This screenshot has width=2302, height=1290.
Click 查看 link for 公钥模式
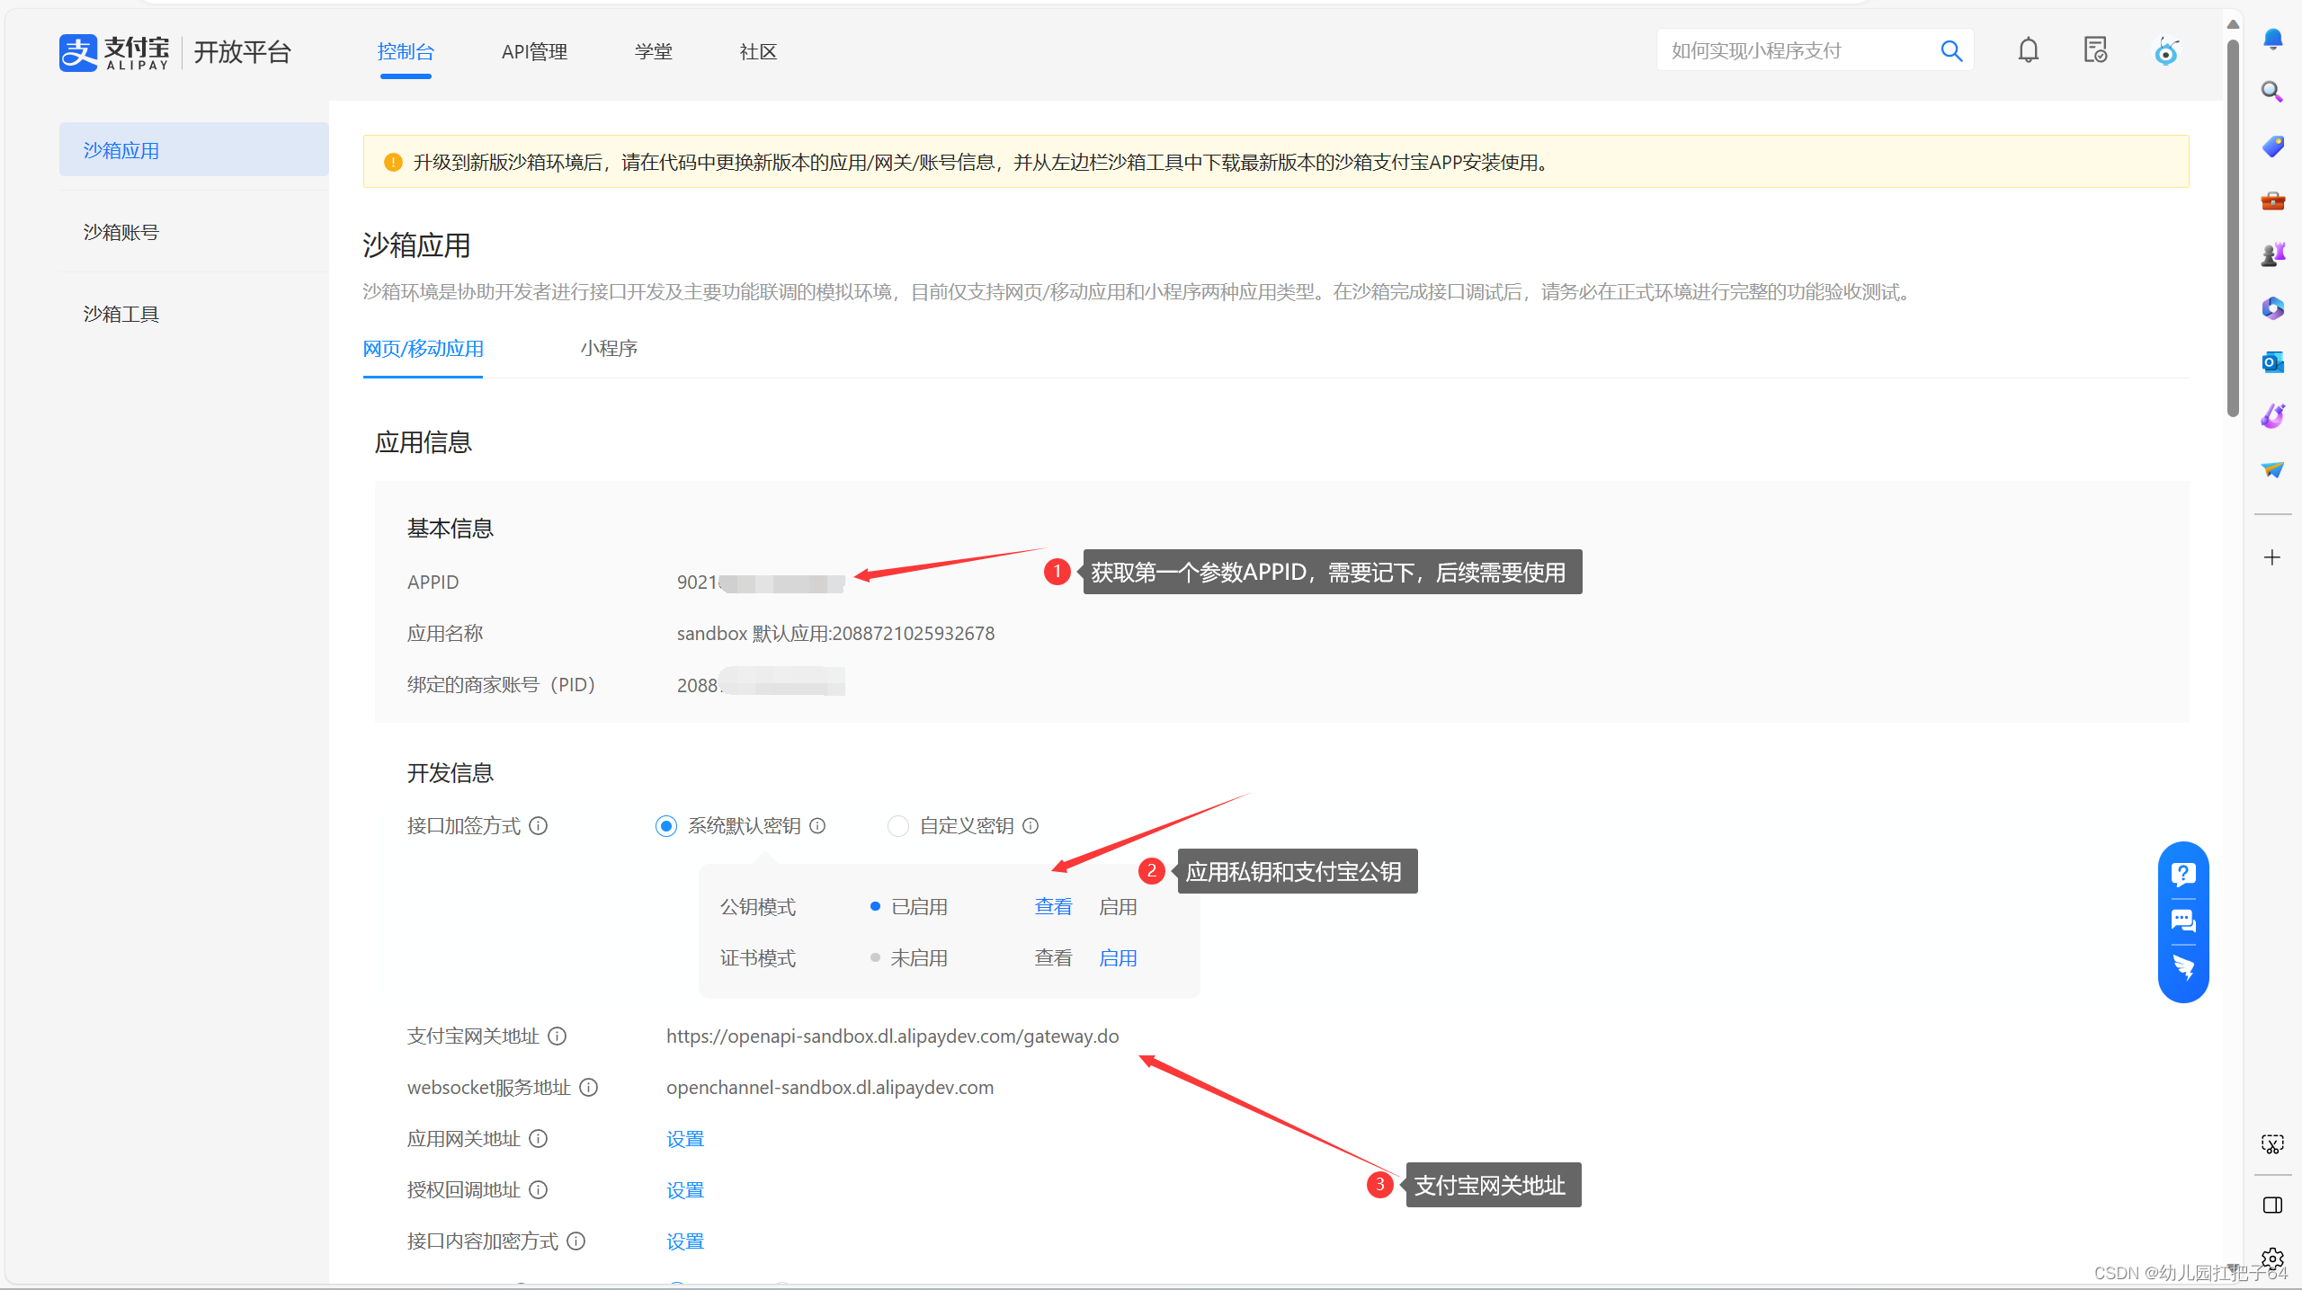coord(1053,906)
